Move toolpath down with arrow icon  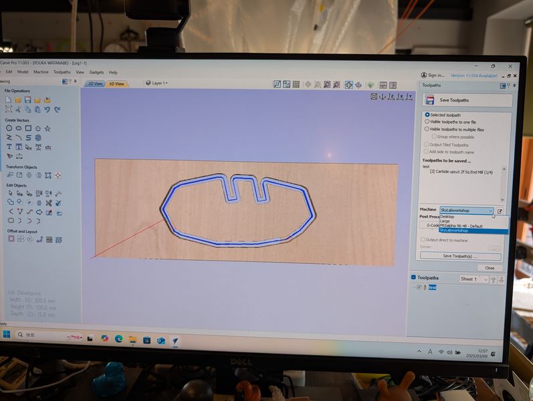[x=501, y=279]
